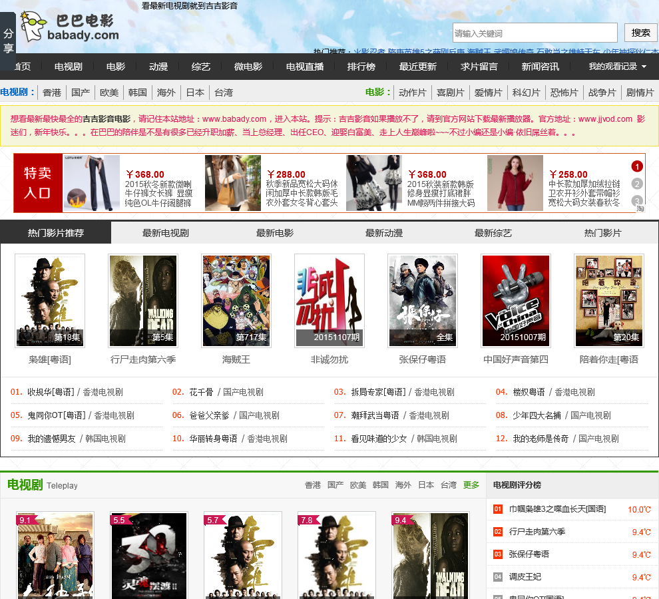
Task: Choose 战争片 movie genre link
Action: click(602, 93)
